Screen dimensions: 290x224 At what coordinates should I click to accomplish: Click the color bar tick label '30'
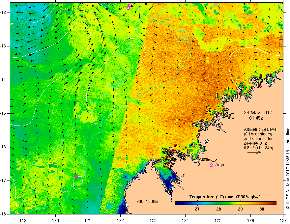262,209
